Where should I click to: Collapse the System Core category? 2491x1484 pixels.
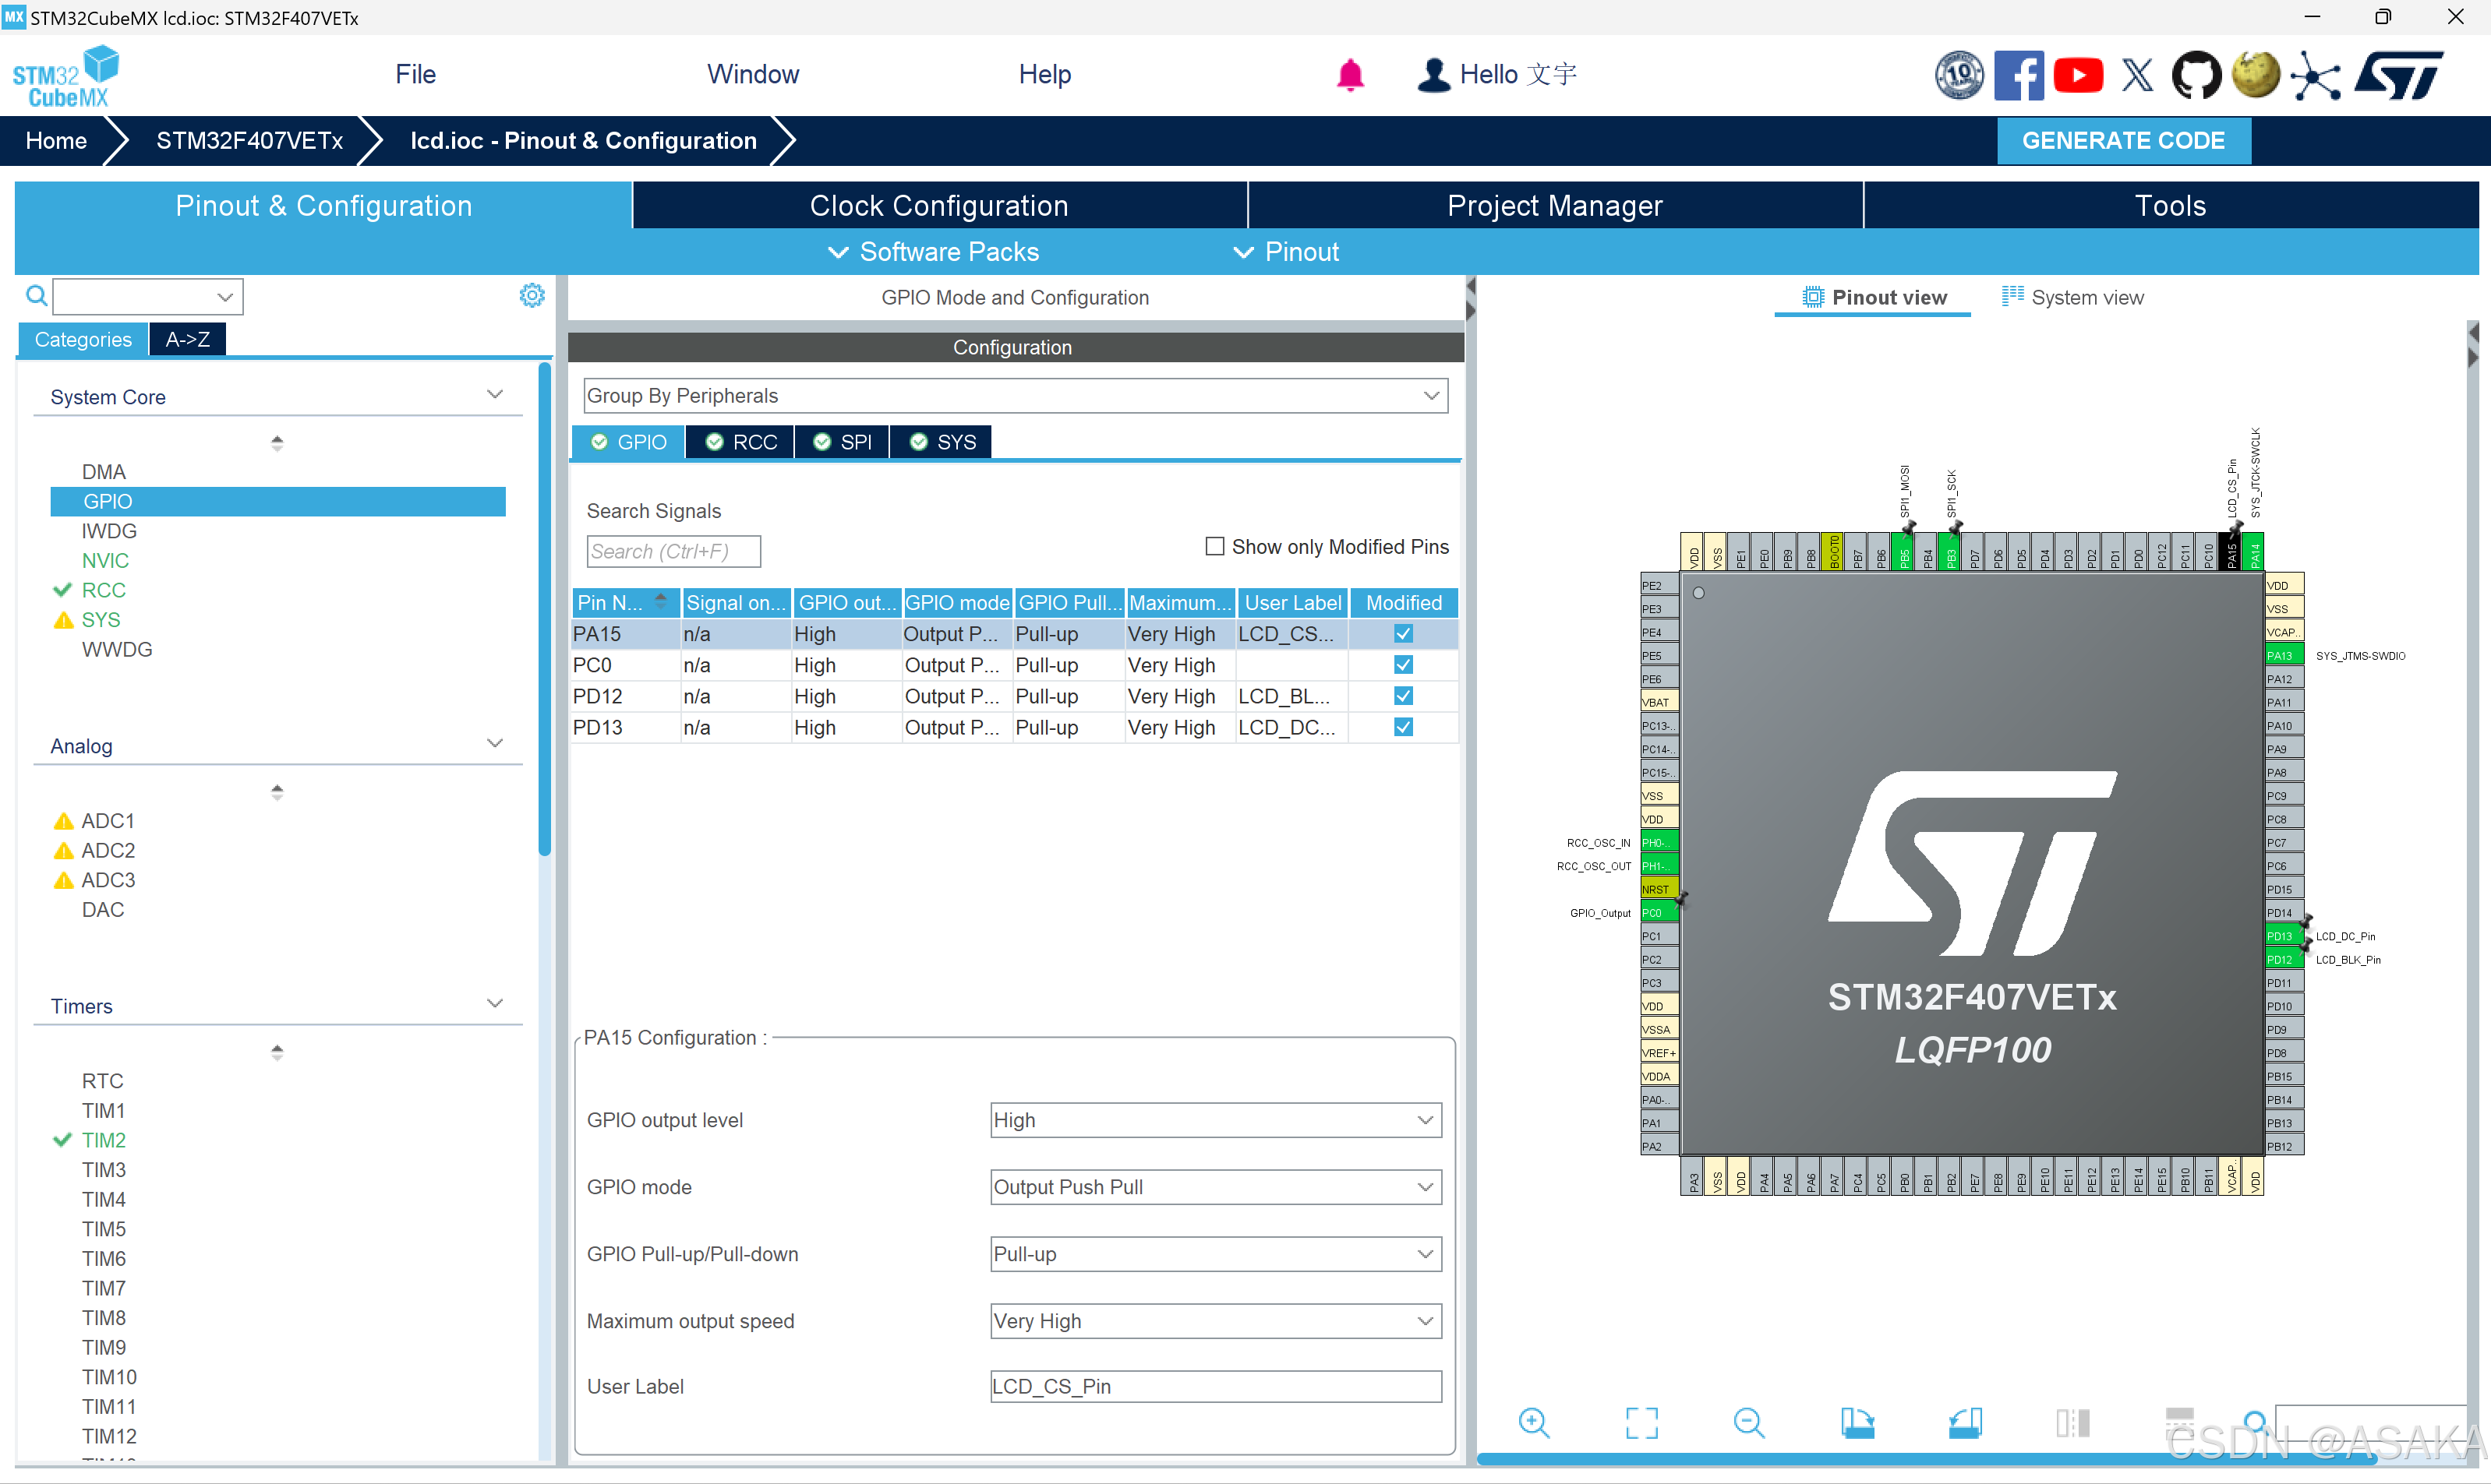click(494, 395)
